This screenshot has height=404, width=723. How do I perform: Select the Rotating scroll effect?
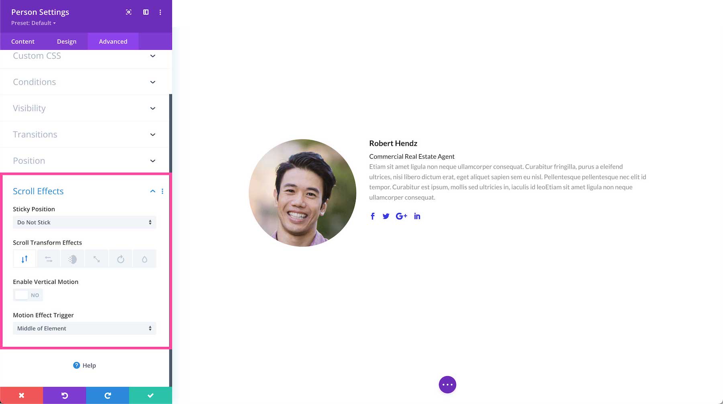[x=120, y=259]
